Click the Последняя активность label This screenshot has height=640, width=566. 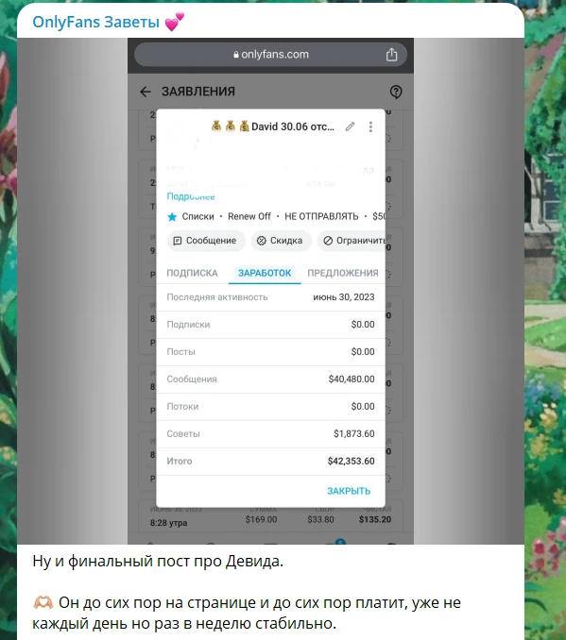pyautogui.click(x=217, y=297)
